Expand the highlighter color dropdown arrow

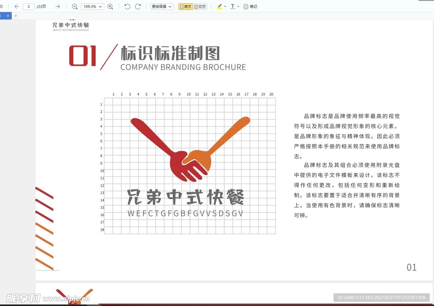pyautogui.click(x=225, y=7)
